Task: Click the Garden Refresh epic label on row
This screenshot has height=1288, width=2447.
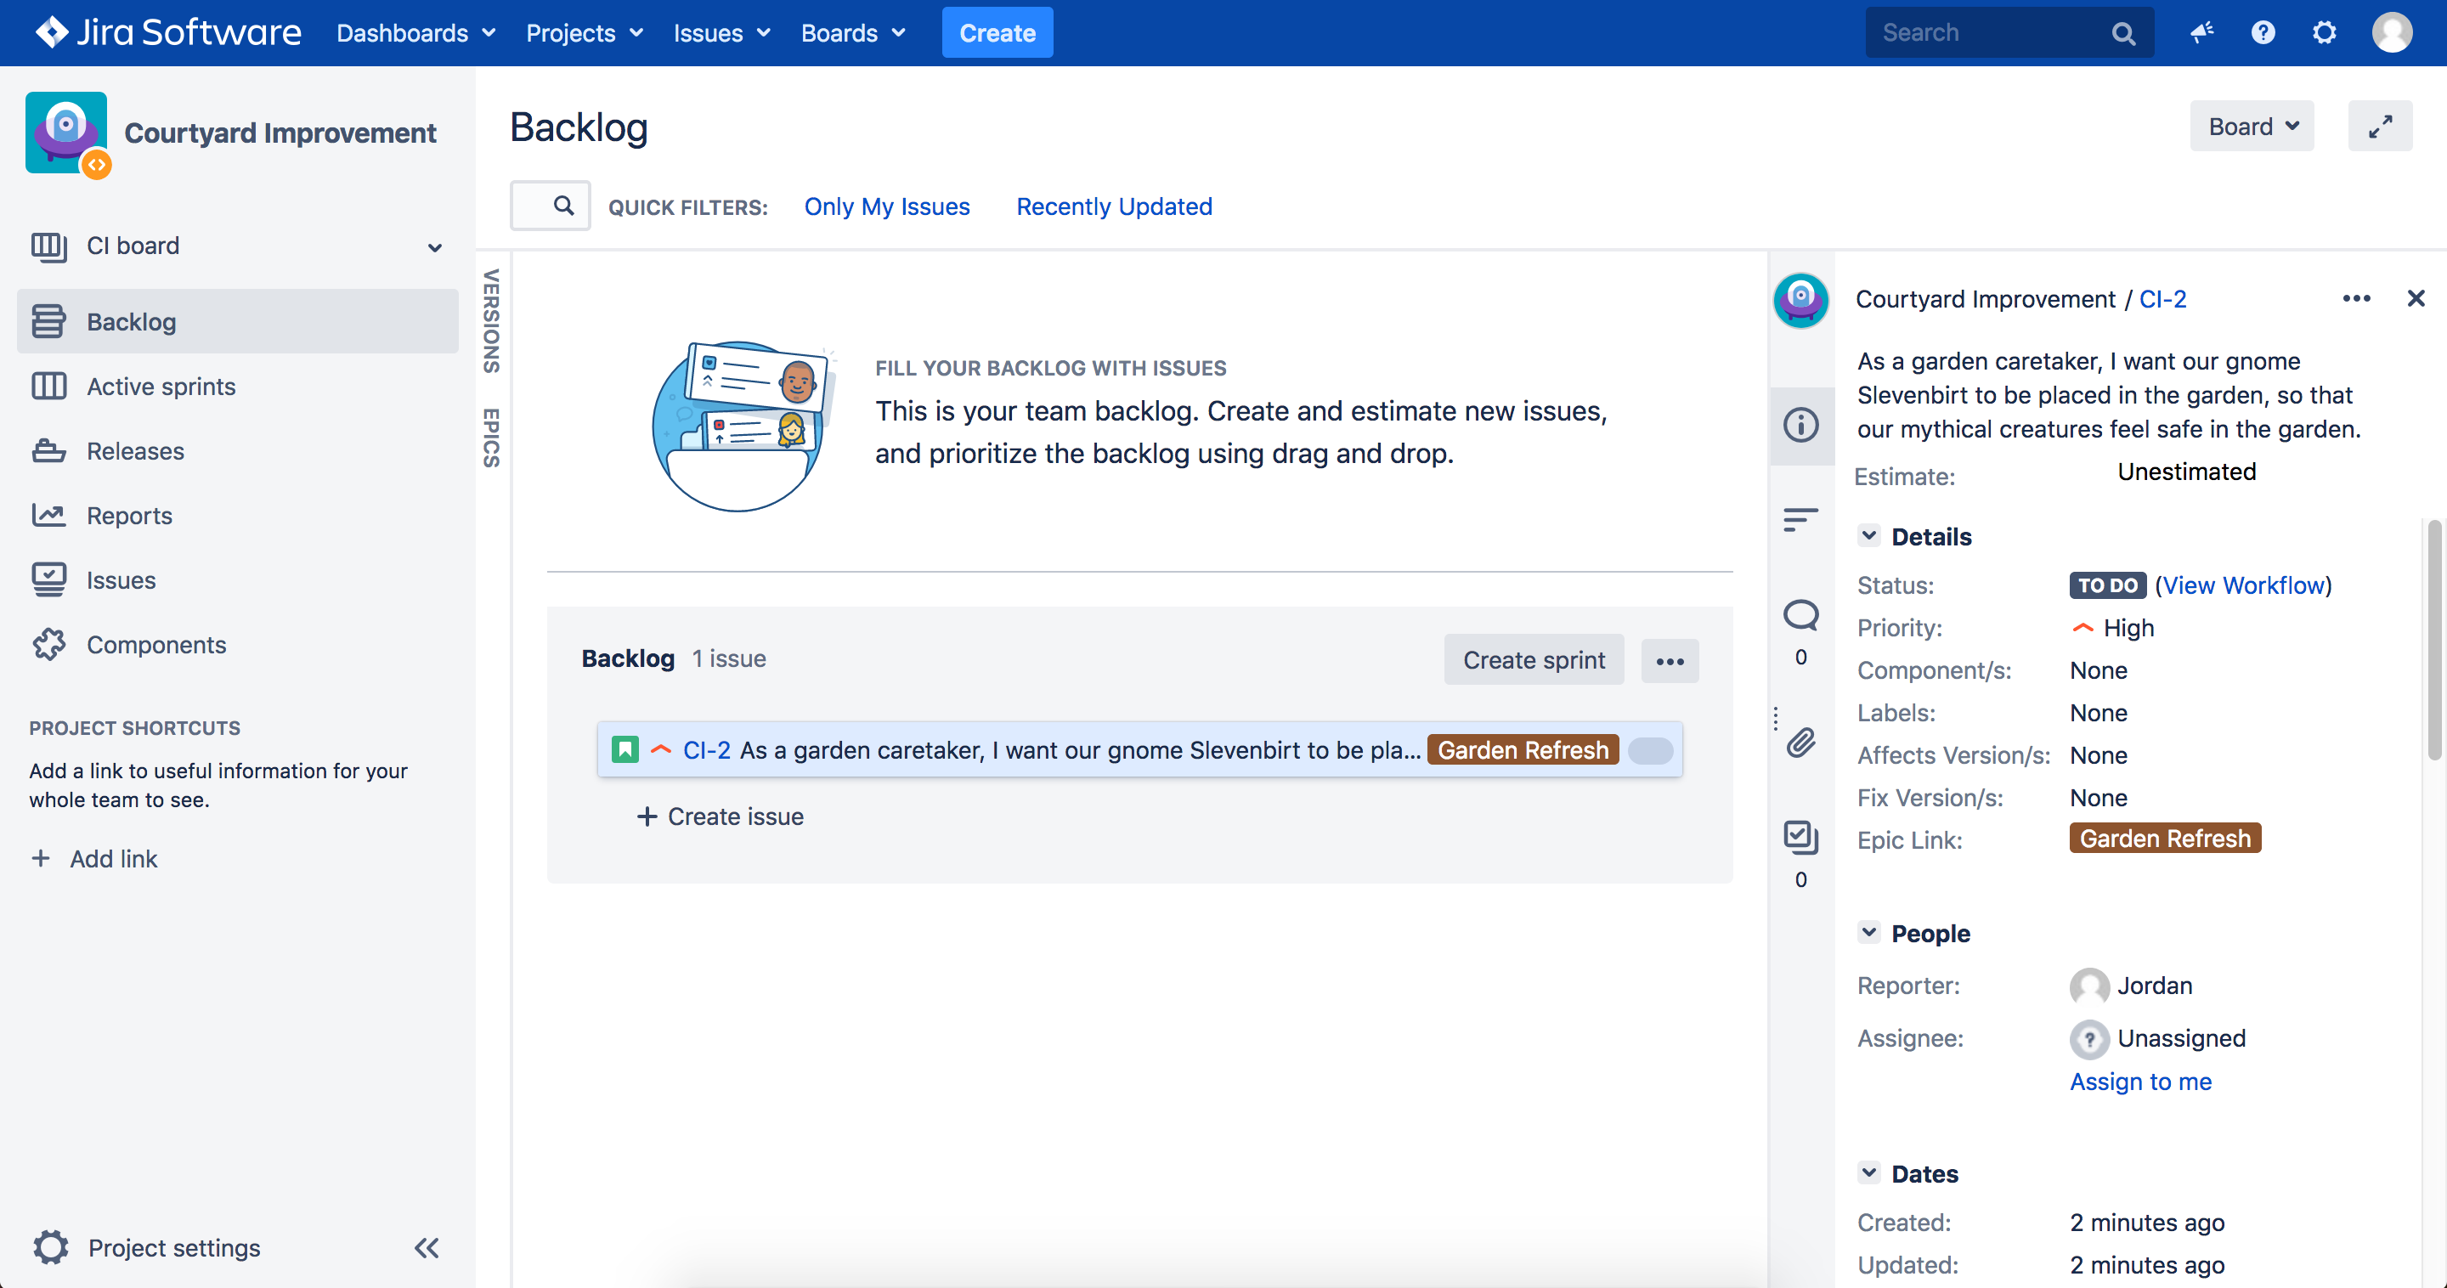Action: [x=1523, y=749]
